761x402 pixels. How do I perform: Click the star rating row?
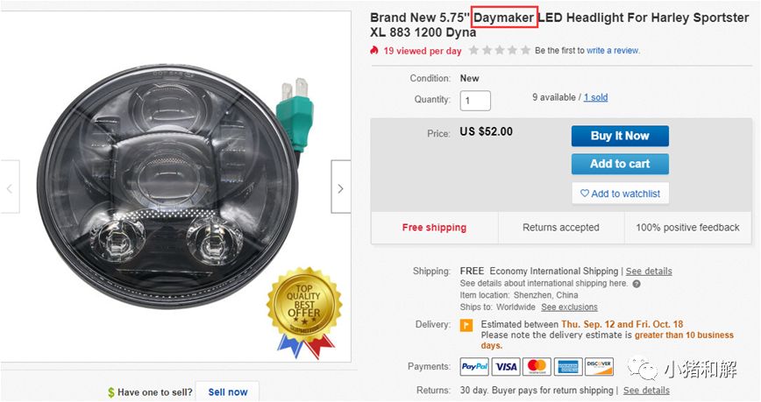pos(500,51)
